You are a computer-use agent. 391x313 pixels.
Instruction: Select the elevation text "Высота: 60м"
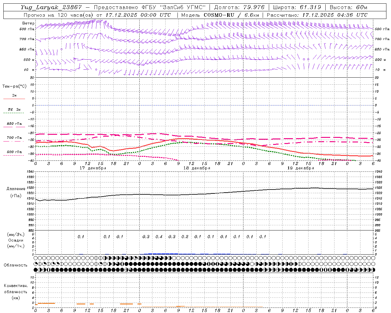[348, 7]
